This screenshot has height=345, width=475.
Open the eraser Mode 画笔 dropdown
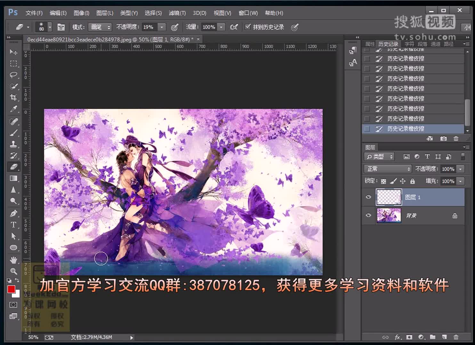tap(100, 27)
